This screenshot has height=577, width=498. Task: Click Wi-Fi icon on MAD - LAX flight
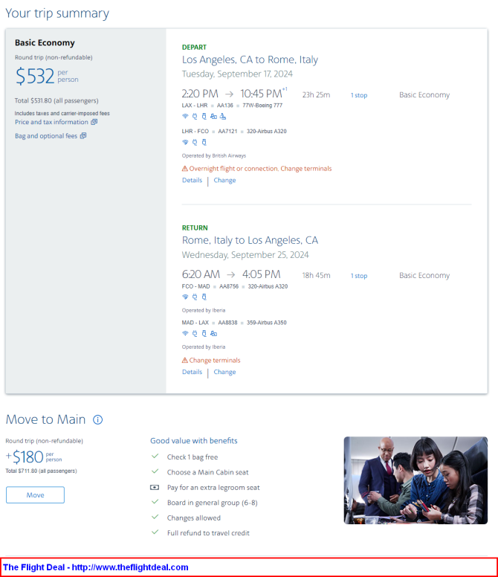click(185, 333)
